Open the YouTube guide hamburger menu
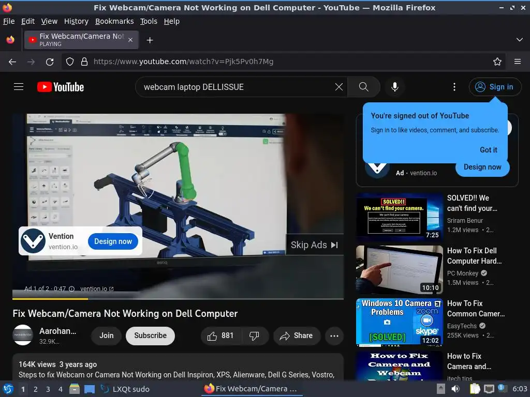 (19, 87)
